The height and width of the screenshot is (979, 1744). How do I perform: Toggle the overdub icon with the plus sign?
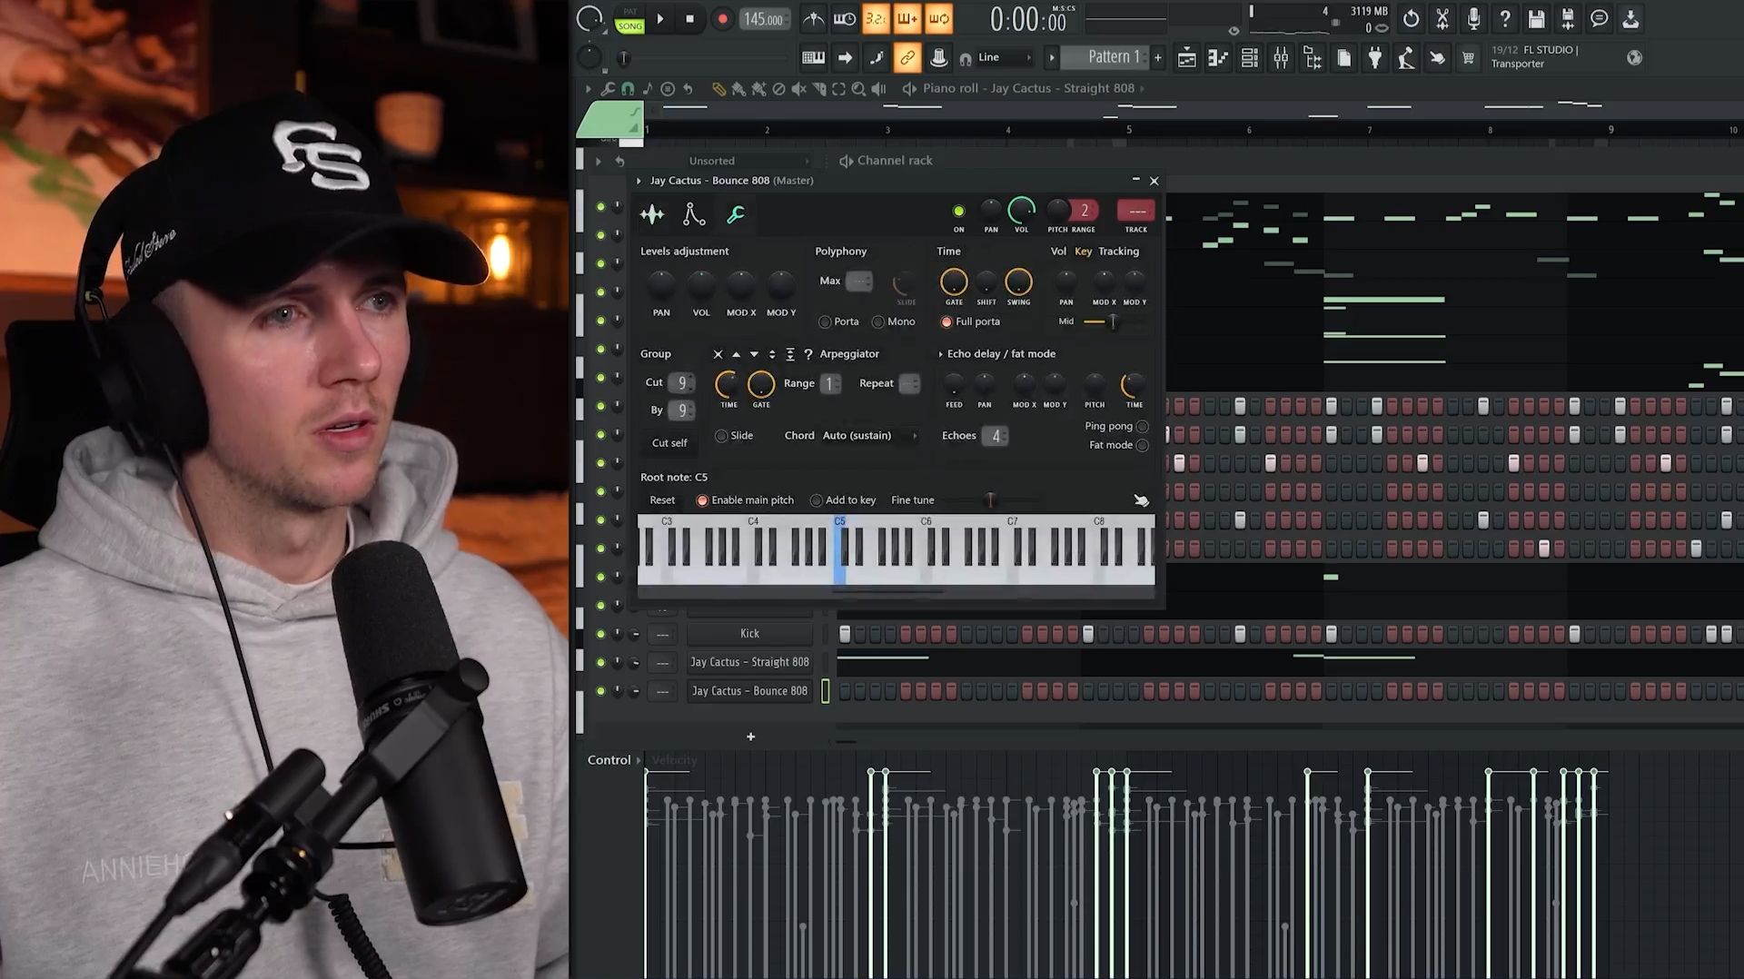click(x=907, y=19)
